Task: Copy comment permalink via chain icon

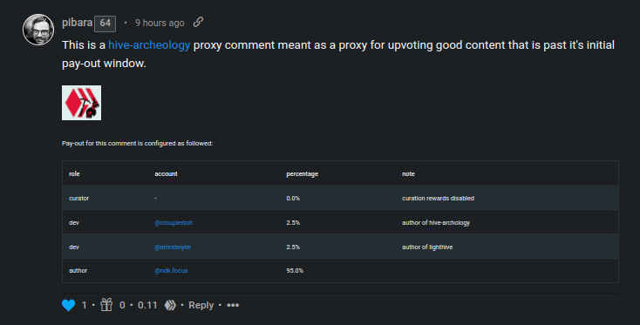Action: [198, 22]
